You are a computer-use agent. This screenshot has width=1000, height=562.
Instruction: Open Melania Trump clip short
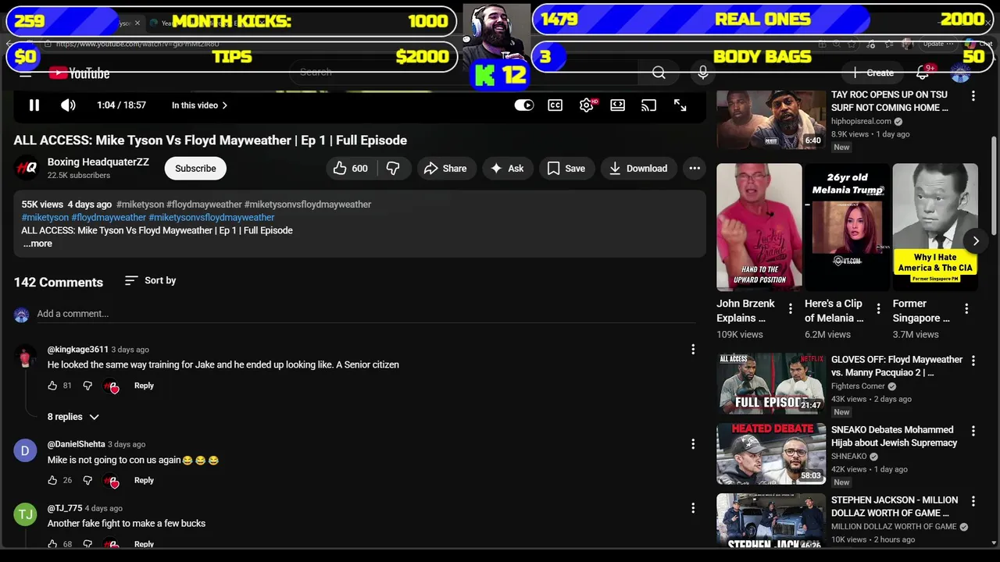(x=847, y=227)
